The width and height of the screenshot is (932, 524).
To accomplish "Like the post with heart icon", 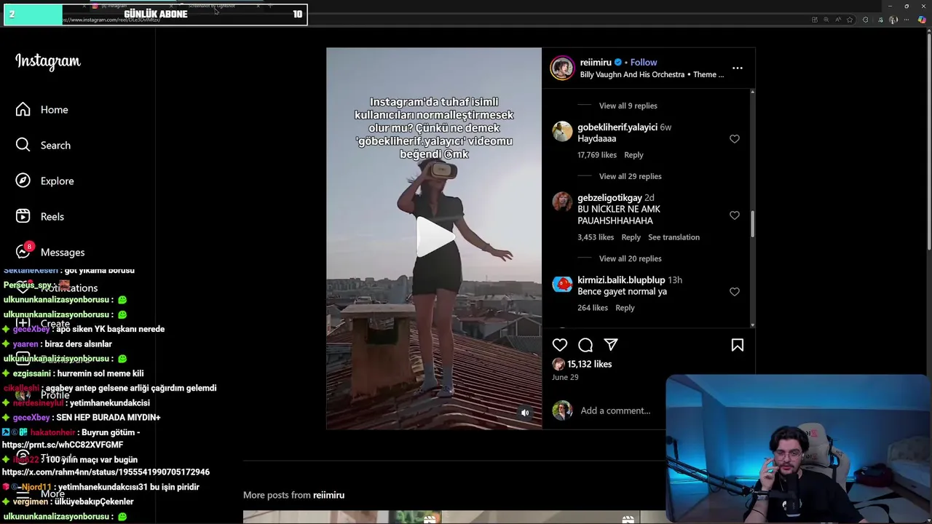I will coord(559,345).
